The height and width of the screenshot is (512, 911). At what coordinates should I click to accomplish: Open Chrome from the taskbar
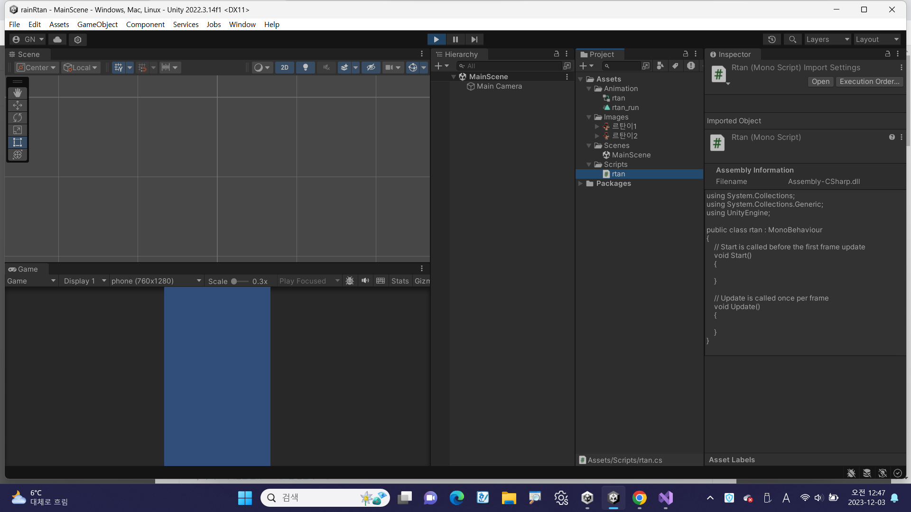click(640, 498)
